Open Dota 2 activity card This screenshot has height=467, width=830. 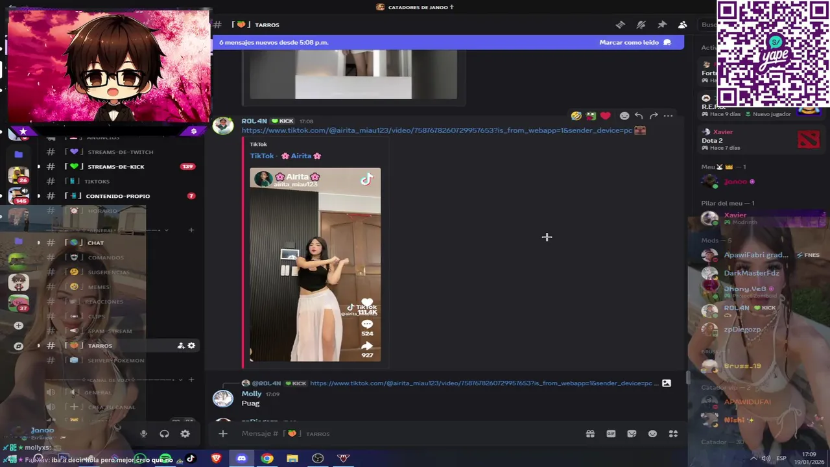click(761, 139)
